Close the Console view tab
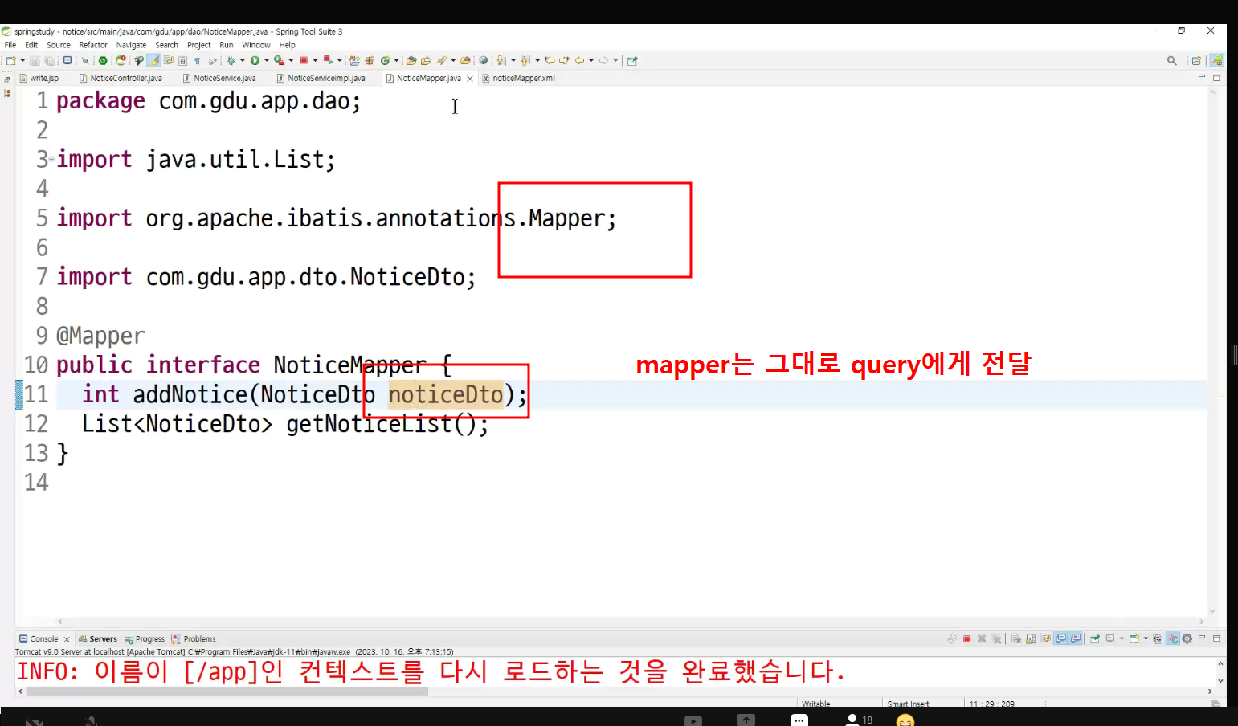This screenshot has height=726, width=1238. tap(67, 639)
